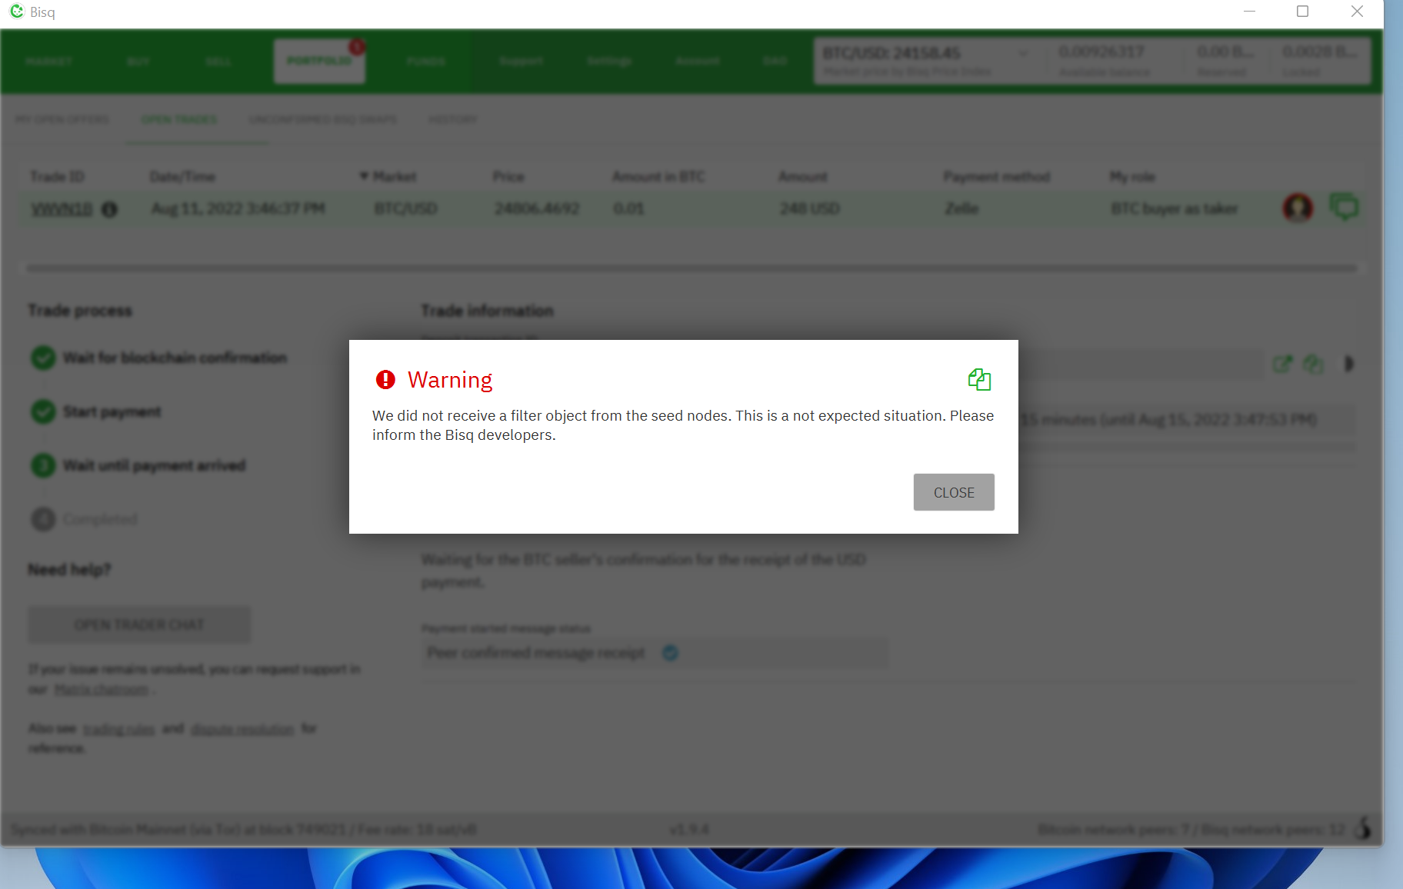The image size is (1403, 889).
Task: Copy the deposit transaction ID icon
Action: (x=1314, y=364)
